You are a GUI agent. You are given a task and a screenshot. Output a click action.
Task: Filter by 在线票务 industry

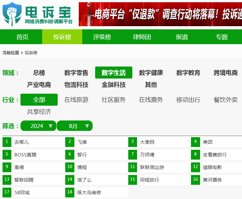[x=151, y=100]
